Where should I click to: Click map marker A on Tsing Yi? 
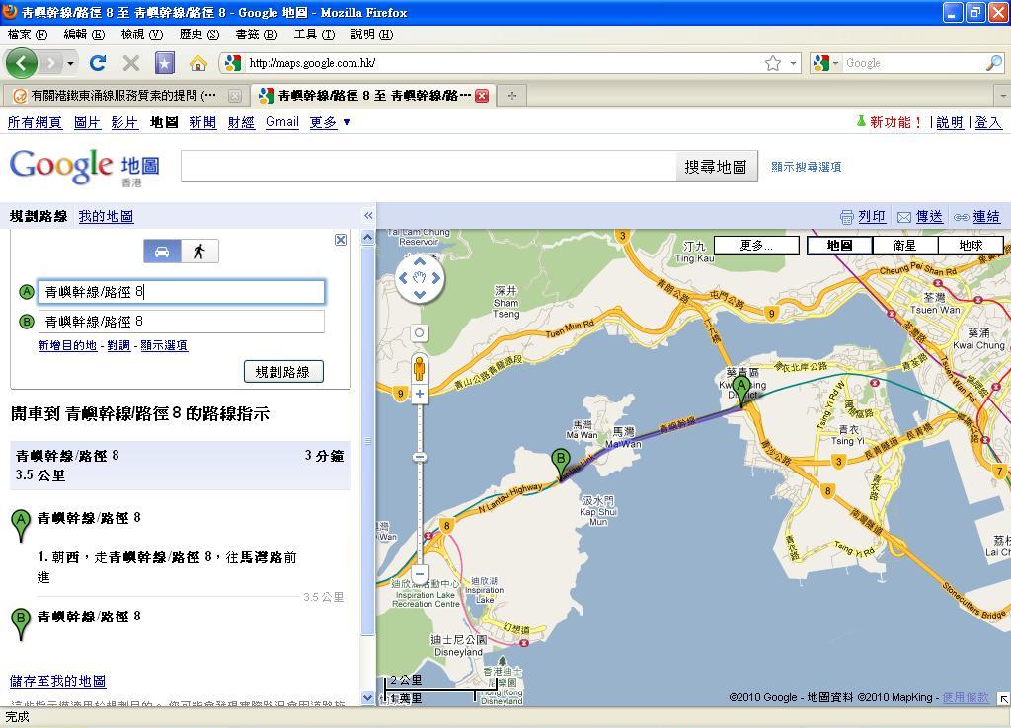[x=741, y=391]
